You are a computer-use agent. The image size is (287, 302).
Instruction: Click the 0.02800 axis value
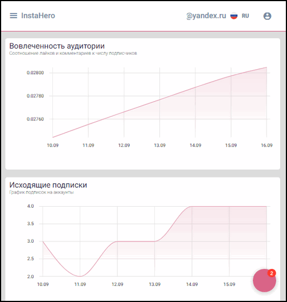pyautogui.click(x=35, y=73)
